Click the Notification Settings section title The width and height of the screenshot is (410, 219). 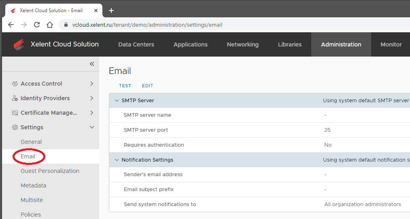[x=147, y=160]
